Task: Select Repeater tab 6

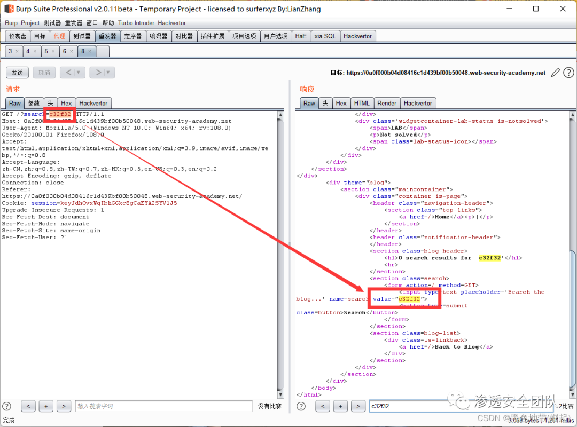Action: [x=65, y=51]
